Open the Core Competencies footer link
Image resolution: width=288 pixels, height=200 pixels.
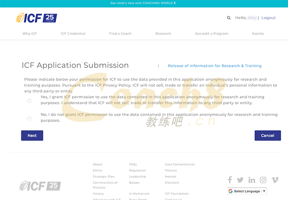pos(180,164)
